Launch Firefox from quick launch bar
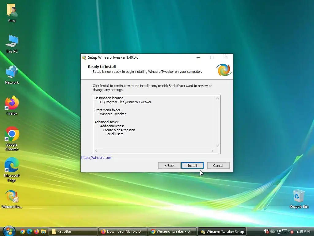The width and height of the screenshot is (314, 236). coord(36,231)
